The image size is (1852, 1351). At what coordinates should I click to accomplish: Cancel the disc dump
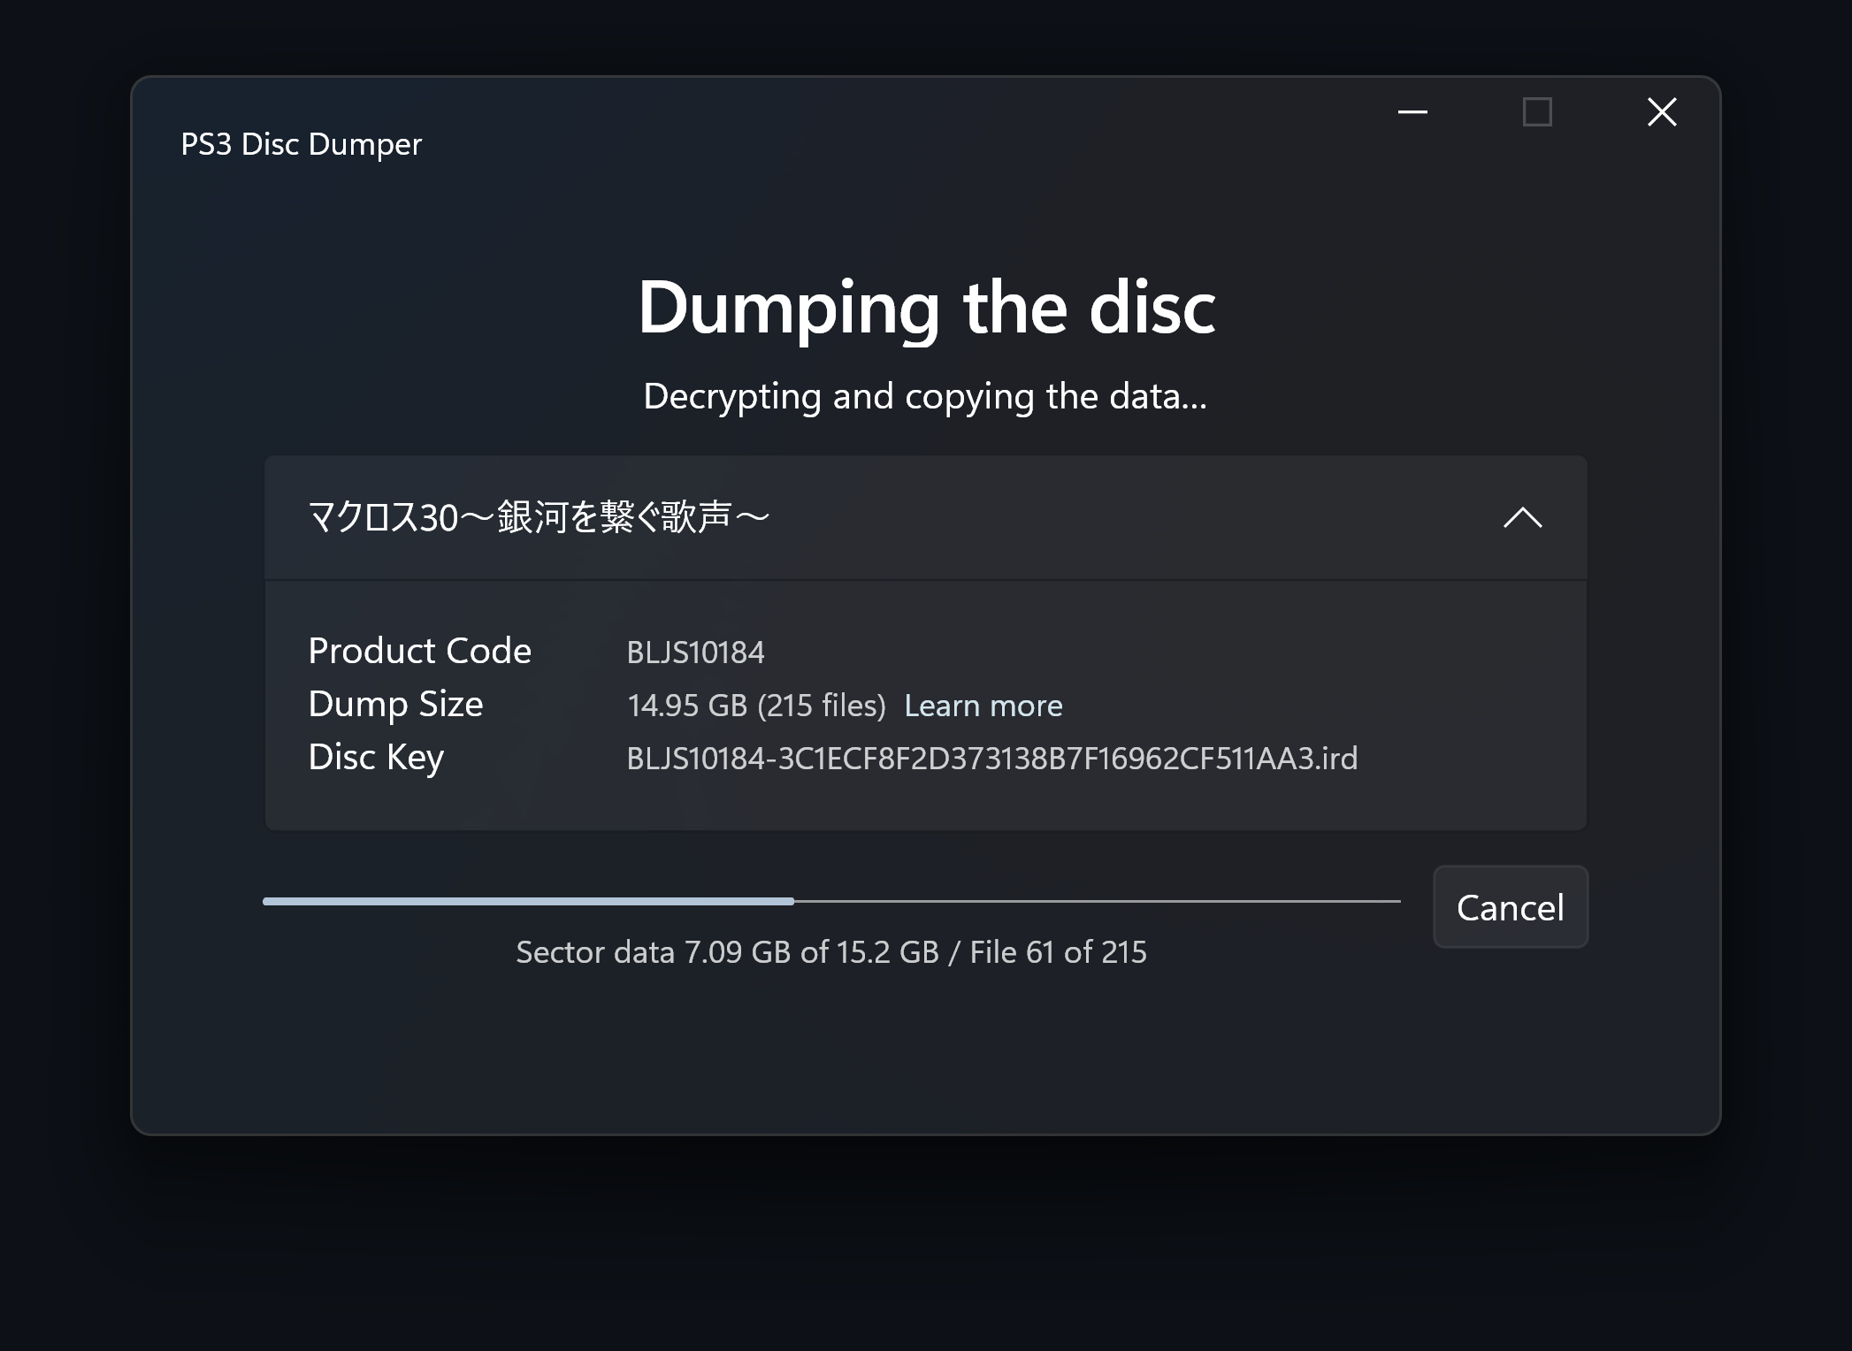tap(1510, 907)
